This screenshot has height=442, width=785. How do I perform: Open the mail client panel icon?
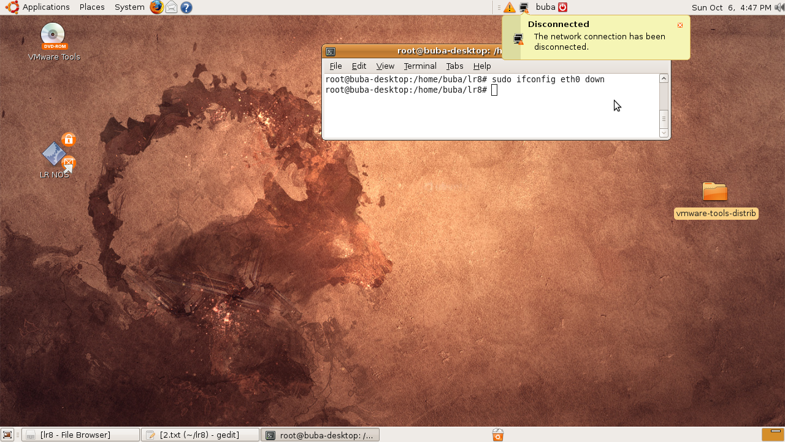(172, 7)
